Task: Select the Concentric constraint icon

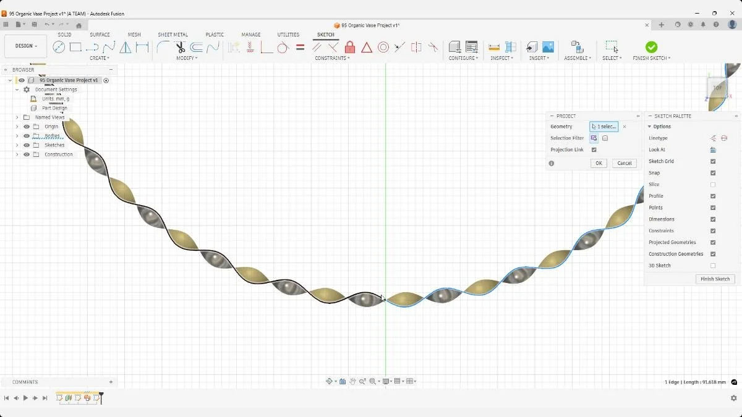Action: pyautogui.click(x=383, y=47)
